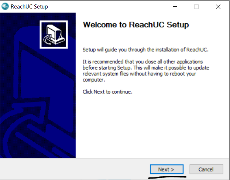The image size is (230, 180).
Task: Click the Next button to continue
Action: pos(166,169)
